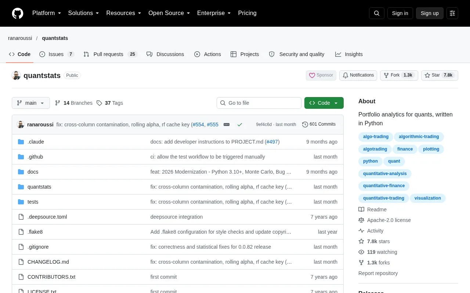Expand the Open Source menu
Viewport: 470px width, 293px height.
click(169, 13)
